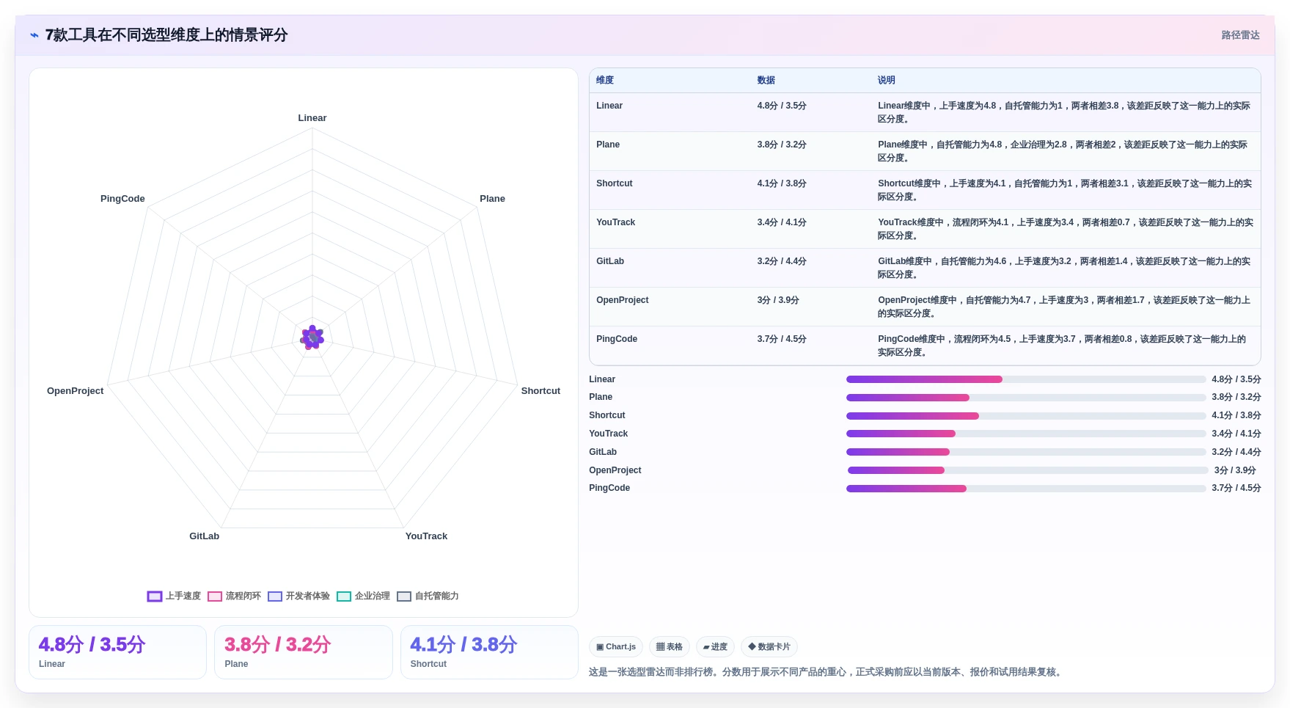
Task: Select the OpenProject table row name
Action: [x=623, y=300]
